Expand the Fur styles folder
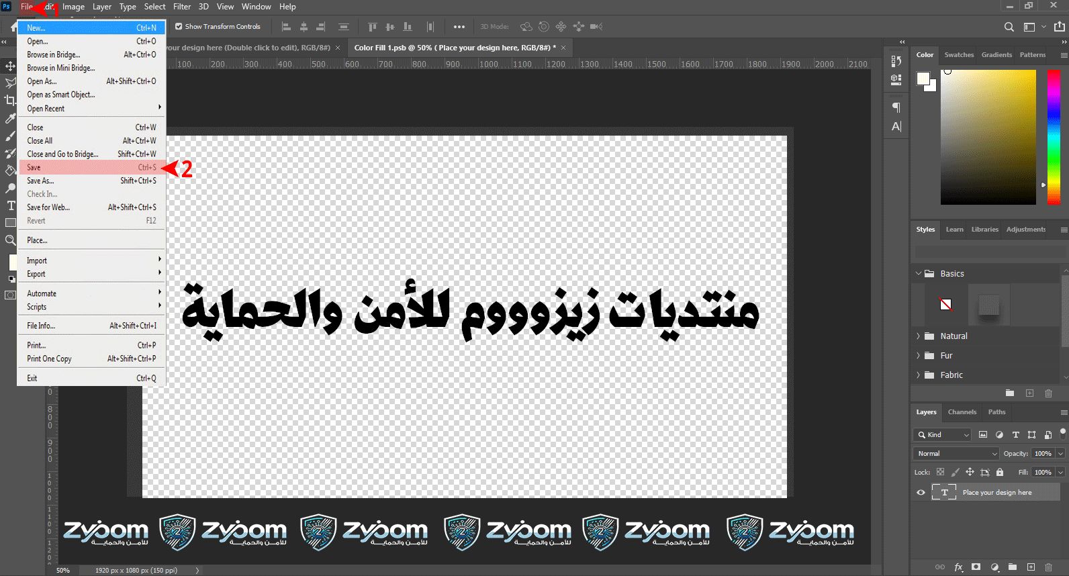This screenshot has height=576, width=1069. pyautogui.click(x=918, y=356)
